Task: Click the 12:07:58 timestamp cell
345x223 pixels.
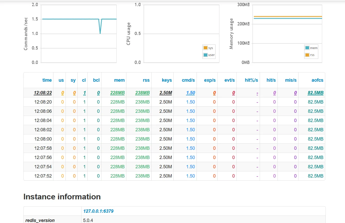Action: coord(43,148)
